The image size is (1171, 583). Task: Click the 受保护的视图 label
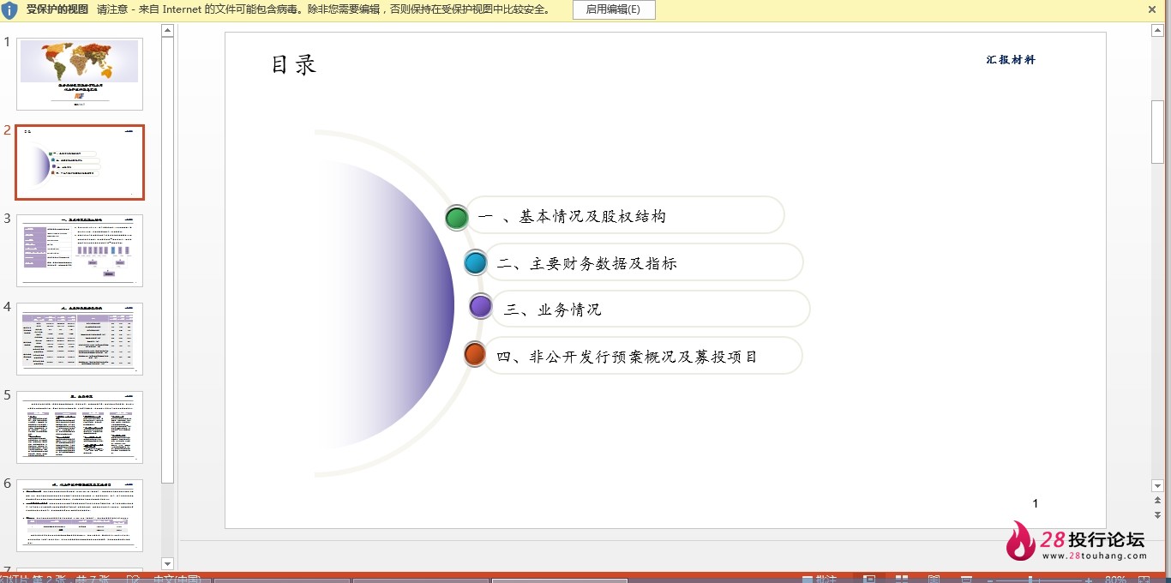click(x=57, y=9)
